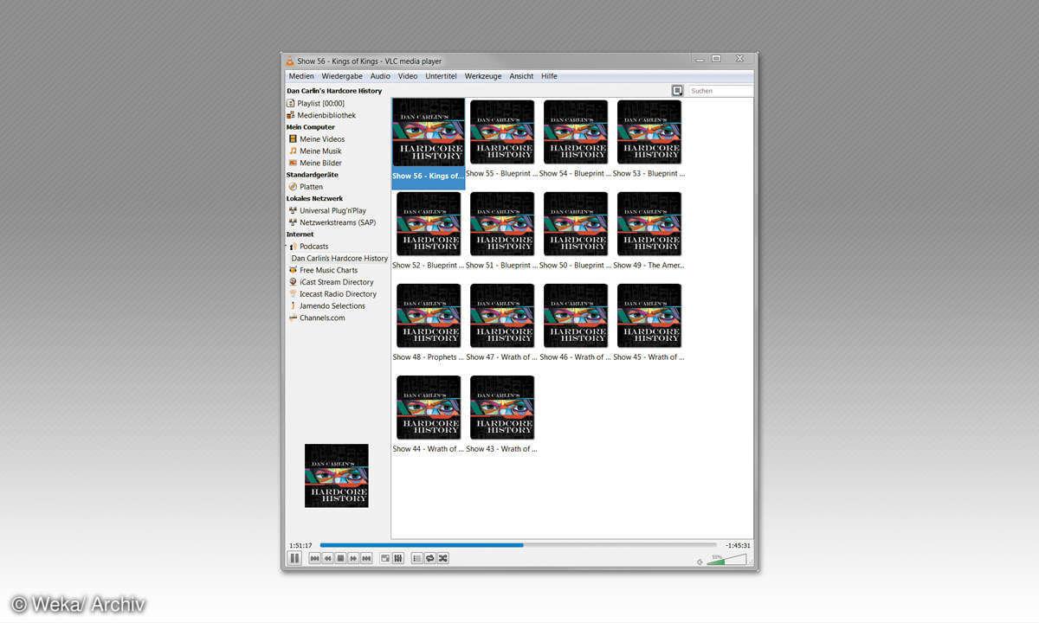Jump to the previous track
Screen dimensions: 1039x623
click(x=315, y=559)
